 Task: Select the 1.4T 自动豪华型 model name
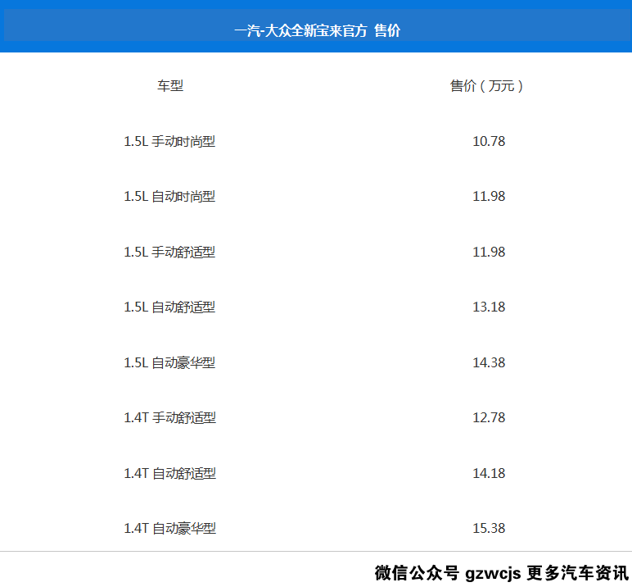[169, 529]
